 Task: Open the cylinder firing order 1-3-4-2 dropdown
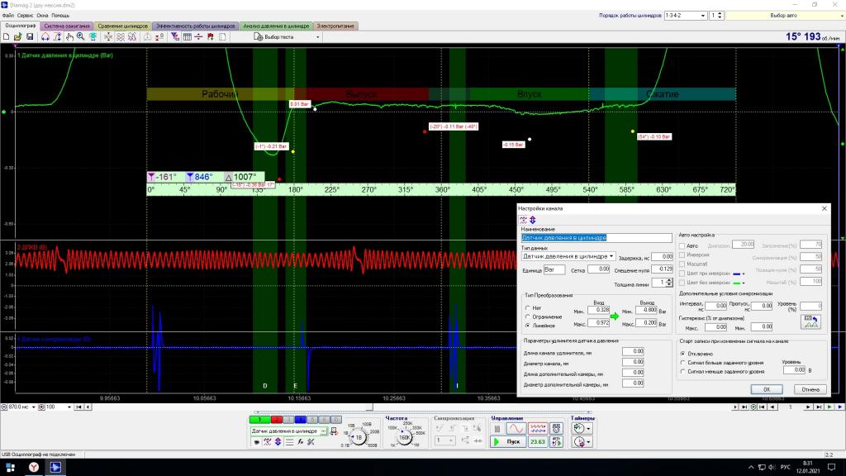point(702,16)
